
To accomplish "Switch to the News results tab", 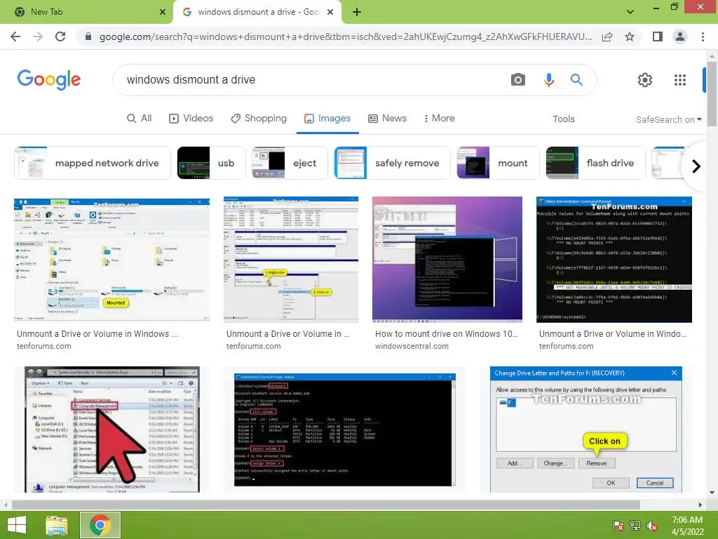I will (x=387, y=118).
